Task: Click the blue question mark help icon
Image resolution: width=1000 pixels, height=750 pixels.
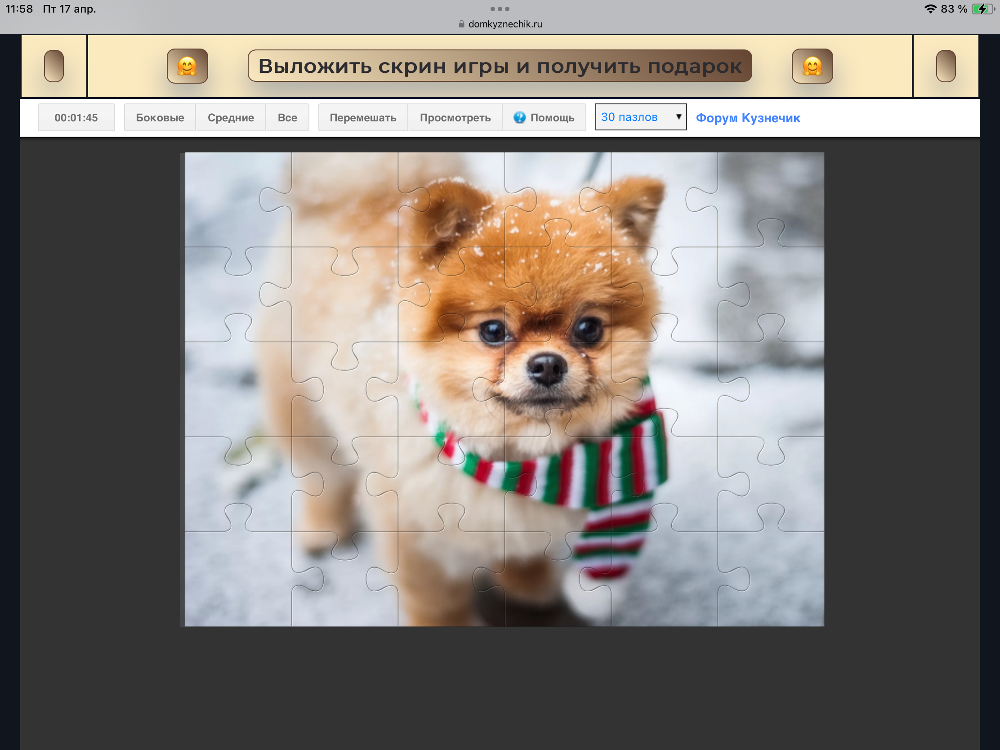Action: click(519, 117)
